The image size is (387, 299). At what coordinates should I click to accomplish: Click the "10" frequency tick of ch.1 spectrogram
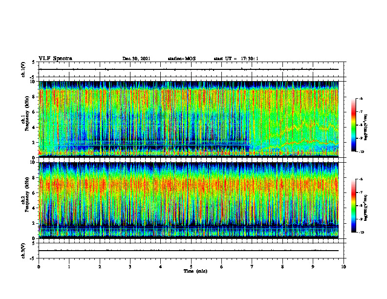click(x=32, y=82)
